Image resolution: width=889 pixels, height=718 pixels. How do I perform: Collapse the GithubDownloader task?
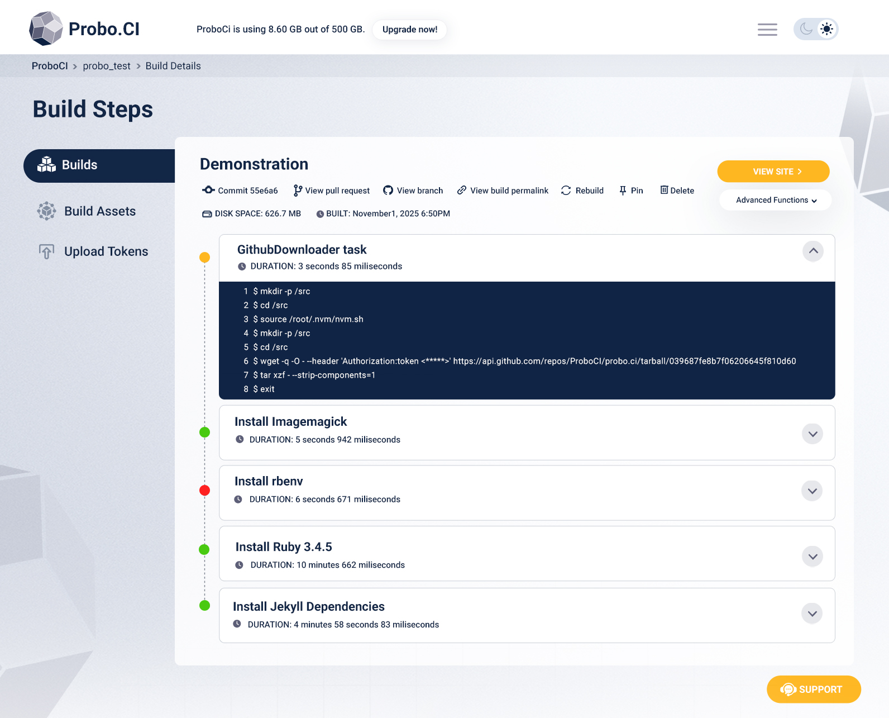pos(813,251)
